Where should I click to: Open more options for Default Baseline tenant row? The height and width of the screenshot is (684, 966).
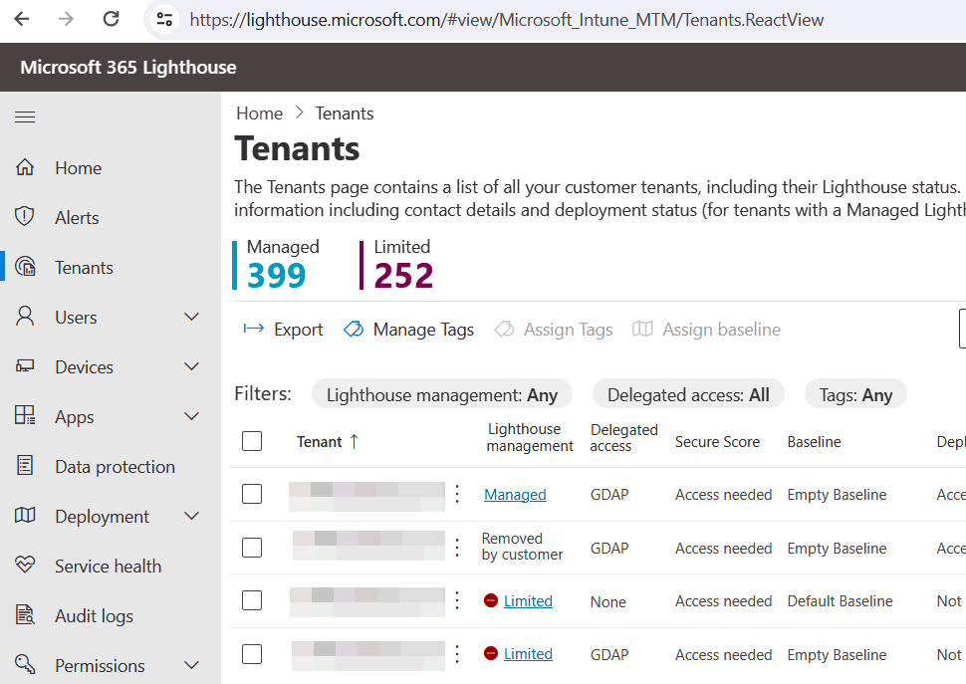click(x=457, y=600)
